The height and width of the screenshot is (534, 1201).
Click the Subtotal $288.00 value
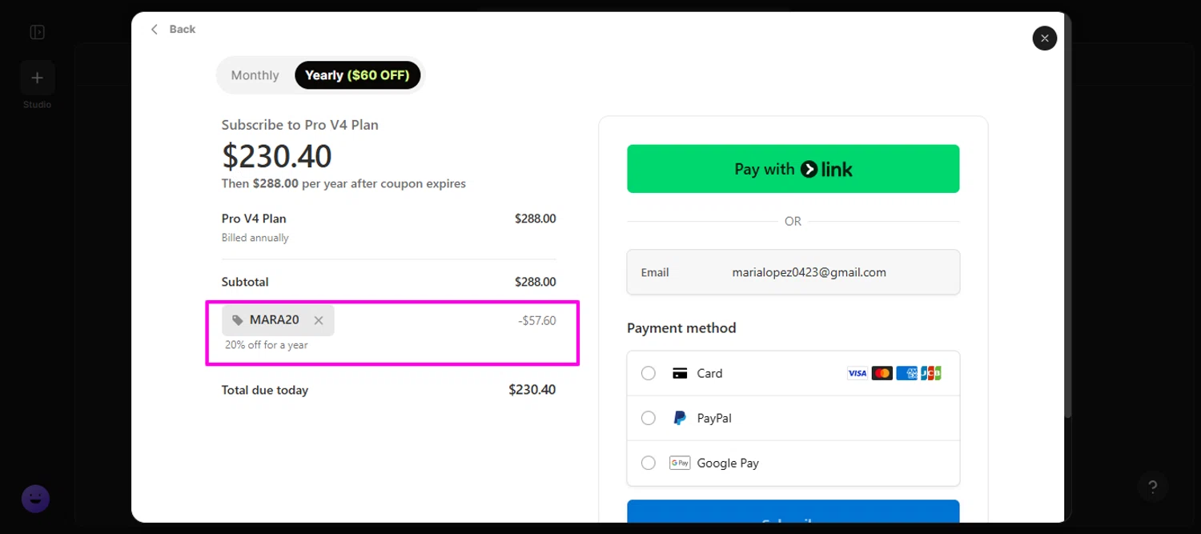click(535, 282)
